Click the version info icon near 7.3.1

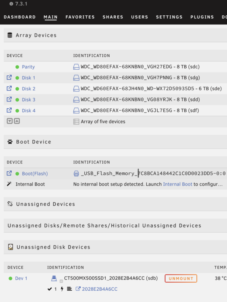(x=11, y=4)
